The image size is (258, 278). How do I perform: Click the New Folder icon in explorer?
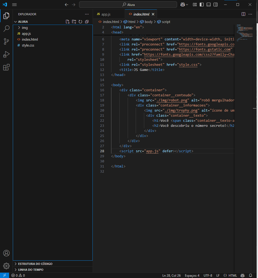(x=74, y=22)
